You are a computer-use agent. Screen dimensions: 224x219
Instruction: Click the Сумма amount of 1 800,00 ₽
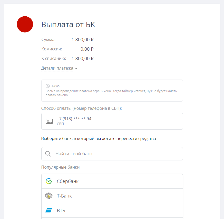pyautogui.click(x=82, y=39)
